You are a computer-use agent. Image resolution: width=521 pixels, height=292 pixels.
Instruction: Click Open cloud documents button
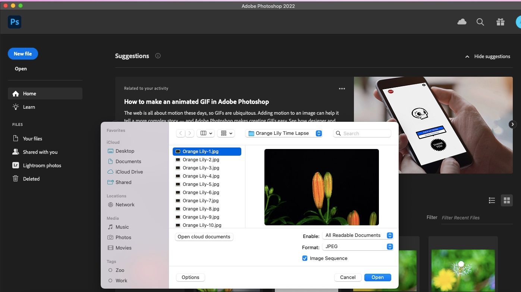pyautogui.click(x=204, y=237)
